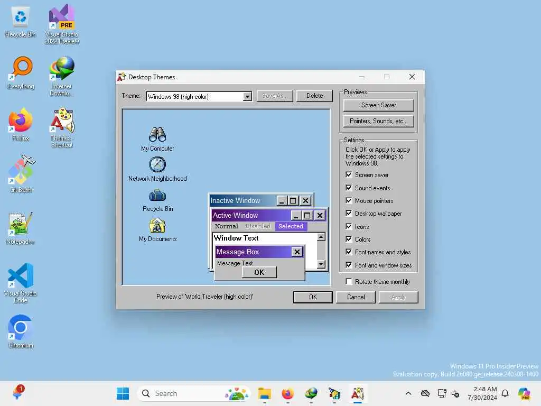Open Pointers, Sounds, etc. preview
The width and height of the screenshot is (541, 406).
click(378, 121)
